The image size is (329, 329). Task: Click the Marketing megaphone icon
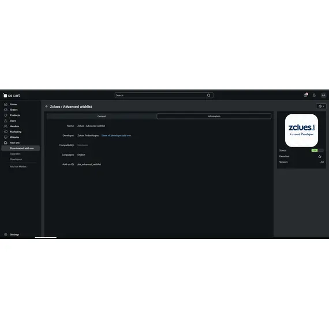tap(6, 132)
